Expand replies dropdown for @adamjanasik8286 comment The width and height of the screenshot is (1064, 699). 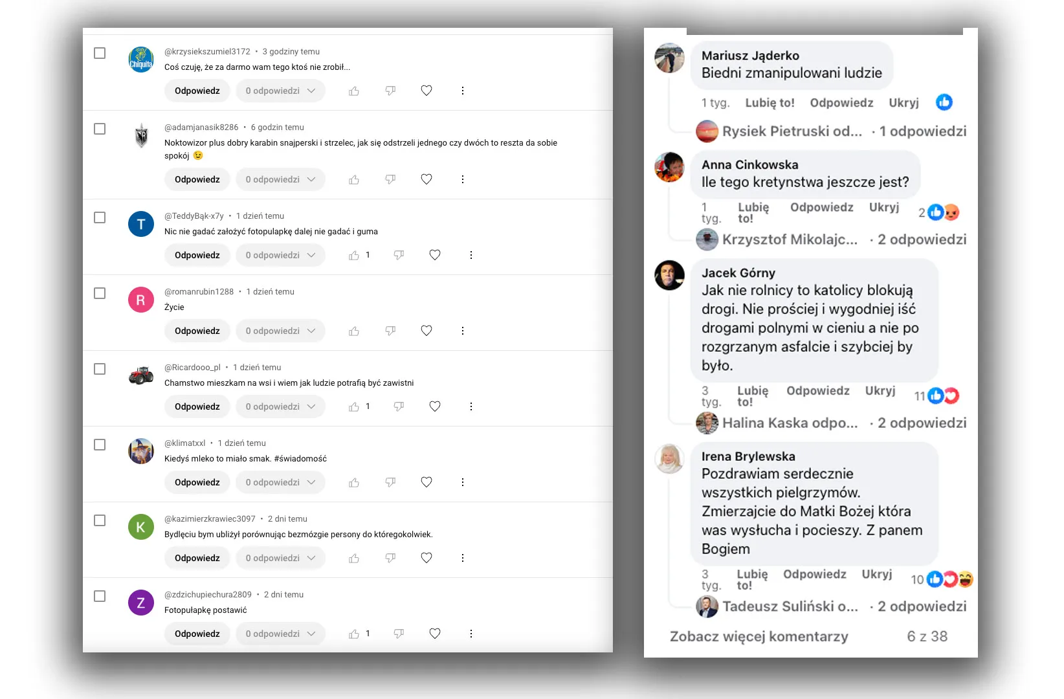click(x=280, y=180)
